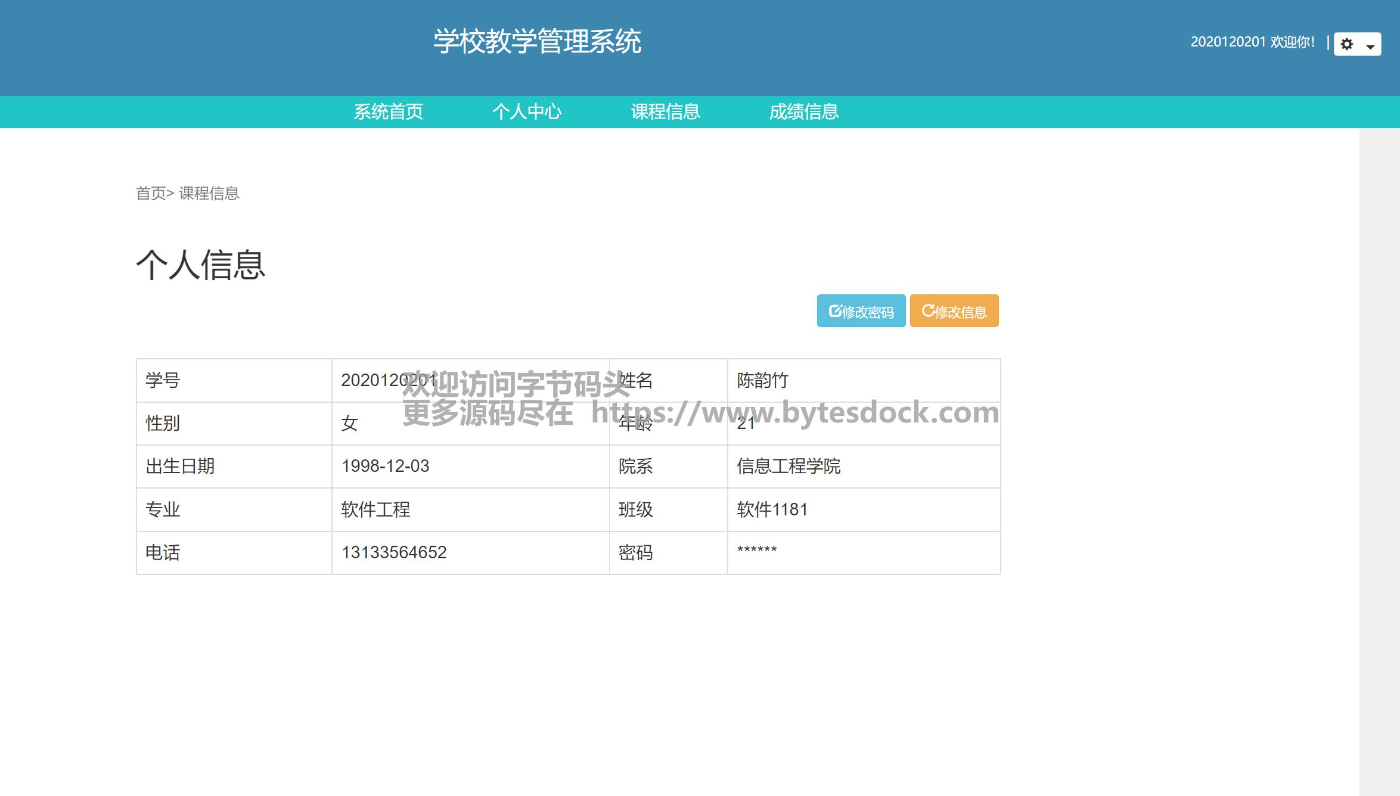Expand the caret dropdown beside gear
The image size is (1400, 796).
[1370, 46]
